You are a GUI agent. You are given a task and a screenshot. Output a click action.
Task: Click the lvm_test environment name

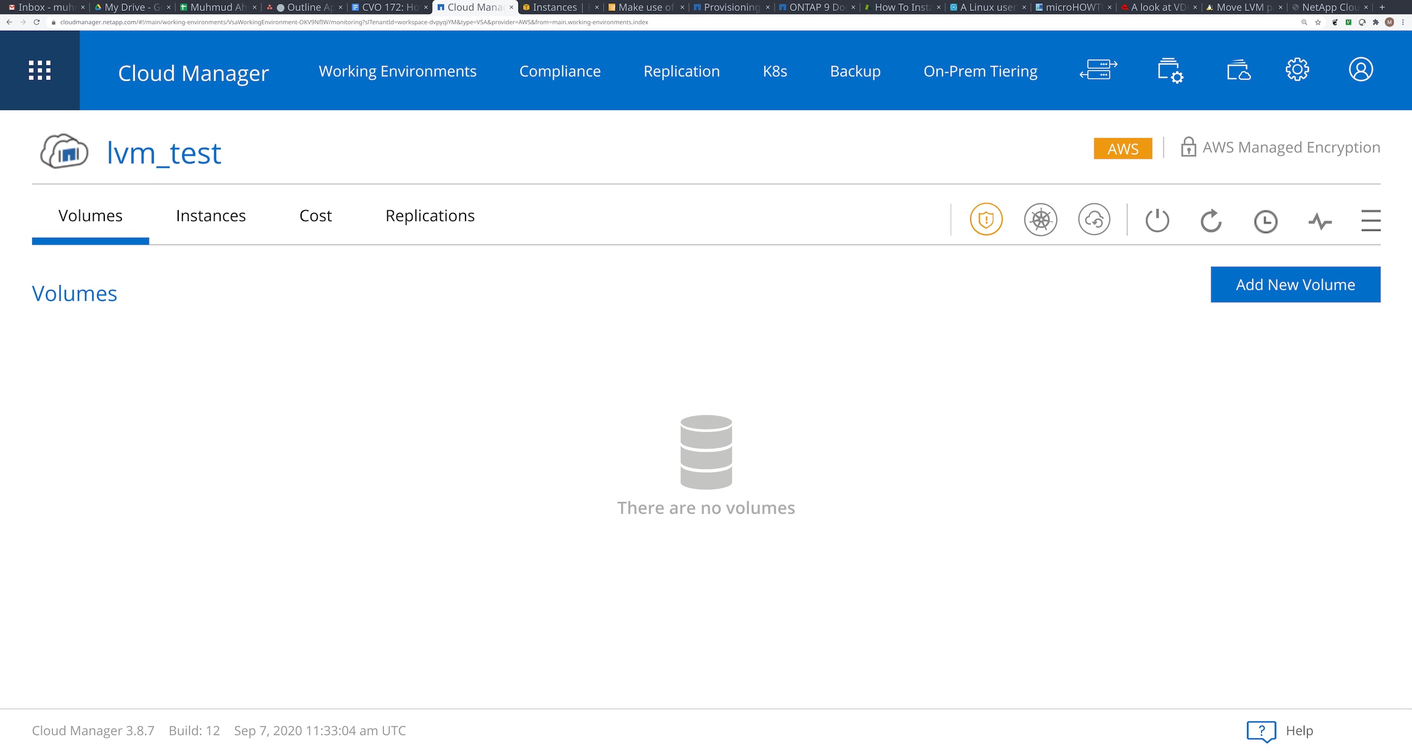[164, 153]
